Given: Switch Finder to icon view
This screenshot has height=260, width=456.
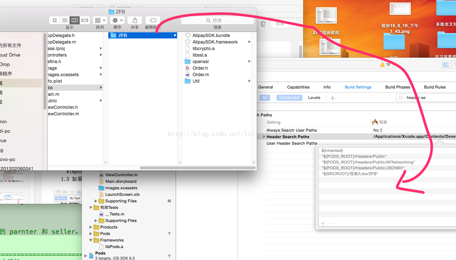Looking at the screenshot, I should 55,20.
